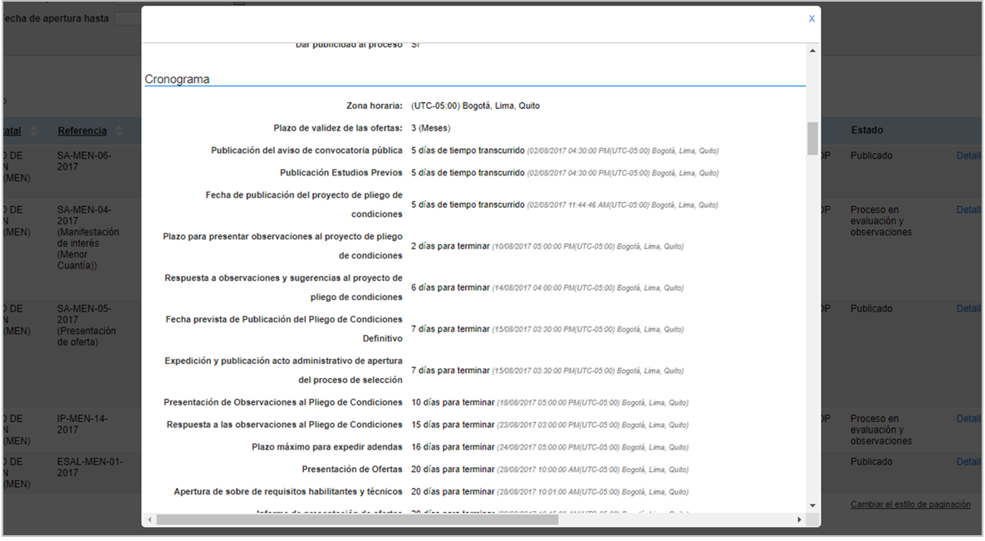Click the '2 días para terminar' value
Viewport: 985px width, 541px height.
coord(450,246)
